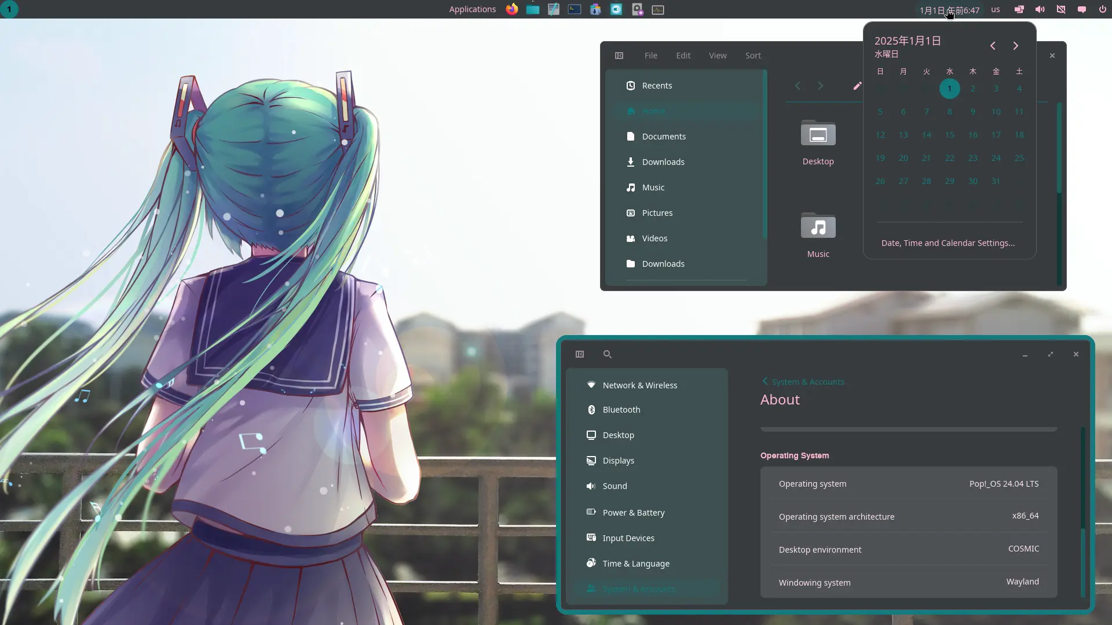The width and height of the screenshot is (1112, 625).
Task: Go to next month in the calendar
Action: (1015, 46)
